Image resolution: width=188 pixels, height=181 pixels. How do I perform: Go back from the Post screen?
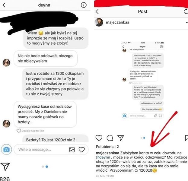tap(97, 11)
